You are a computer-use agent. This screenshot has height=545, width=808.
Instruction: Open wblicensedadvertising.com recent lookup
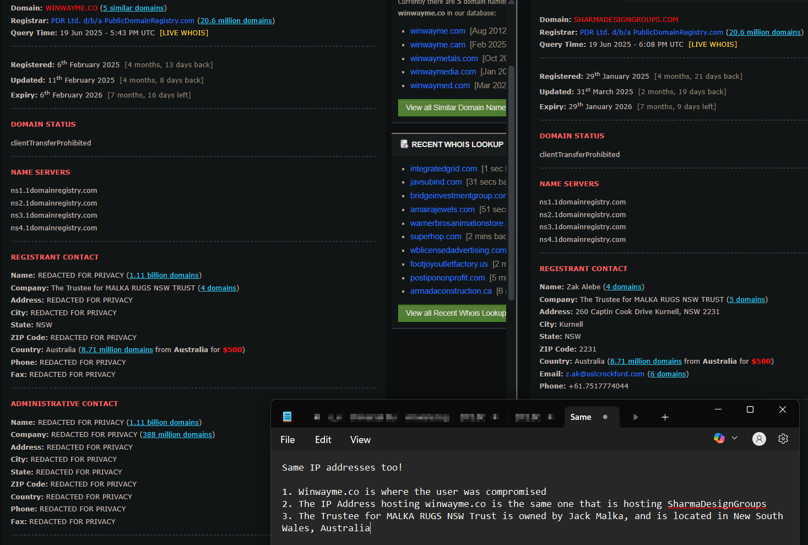point(458,250)
